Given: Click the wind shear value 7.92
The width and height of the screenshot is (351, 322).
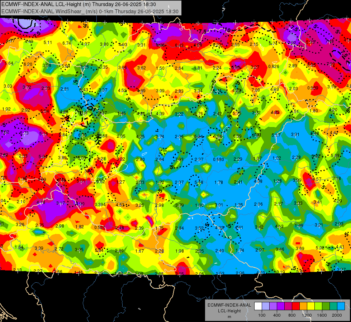Looking at the screenshot, I should tap(292, 43).
